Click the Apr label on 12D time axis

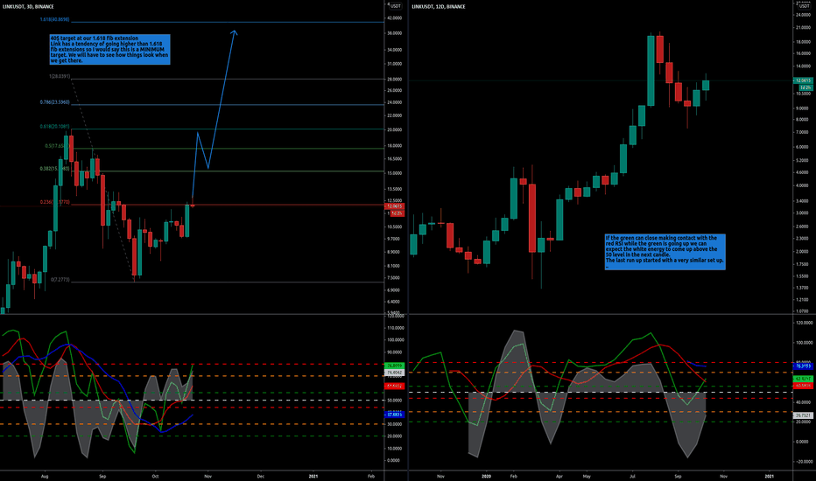point(559,476)
